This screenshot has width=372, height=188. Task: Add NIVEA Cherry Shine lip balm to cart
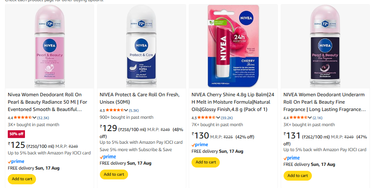[x=205, y=162]
